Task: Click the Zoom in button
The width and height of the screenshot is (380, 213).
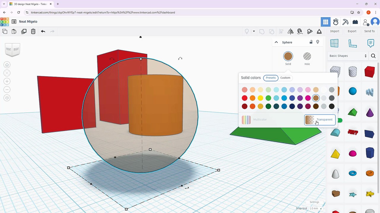Action: (7, 81)
